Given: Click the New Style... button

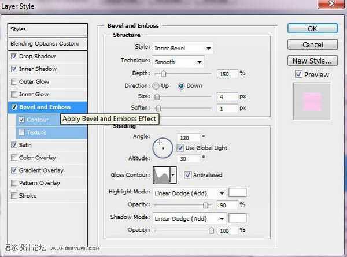Looking at the screenshot, I should pyautogui.click(x=312, y=61).
